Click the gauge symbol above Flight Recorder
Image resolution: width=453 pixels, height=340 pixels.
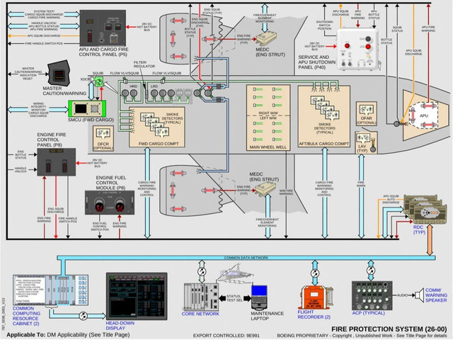(315, 273)
